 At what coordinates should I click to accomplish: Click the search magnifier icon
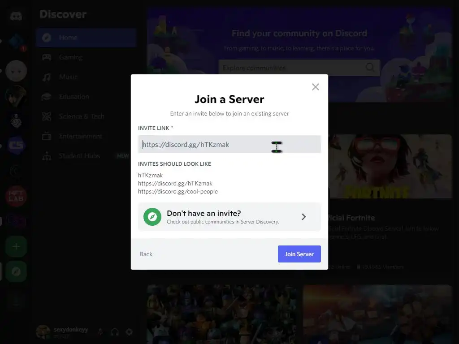tap(370, 67)
